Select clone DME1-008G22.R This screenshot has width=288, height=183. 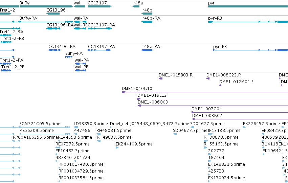pos(208,78)
